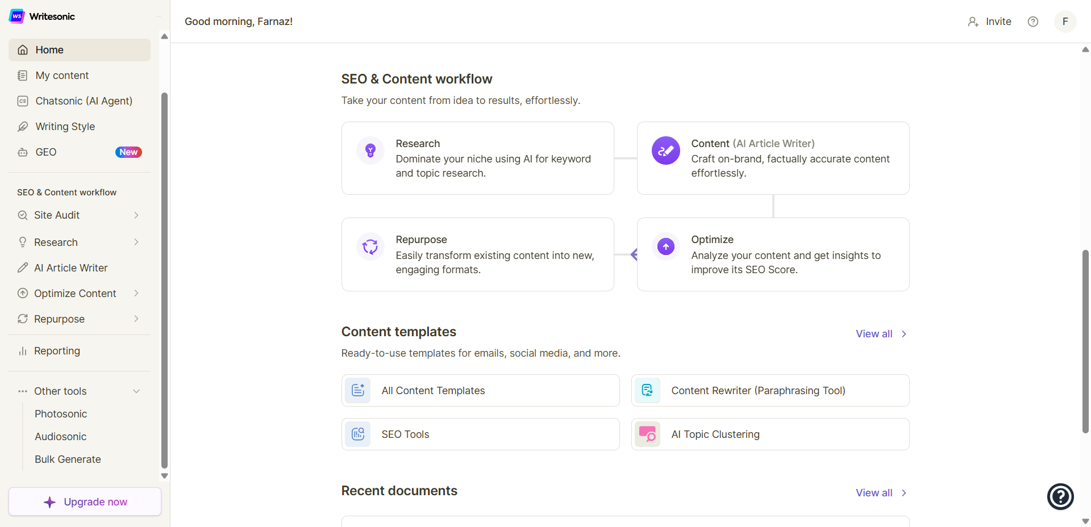The height and width of the screenshot is (527, 1091).
Task: Click the Recent documents View all arrow
Action: (x=904, y=493)
